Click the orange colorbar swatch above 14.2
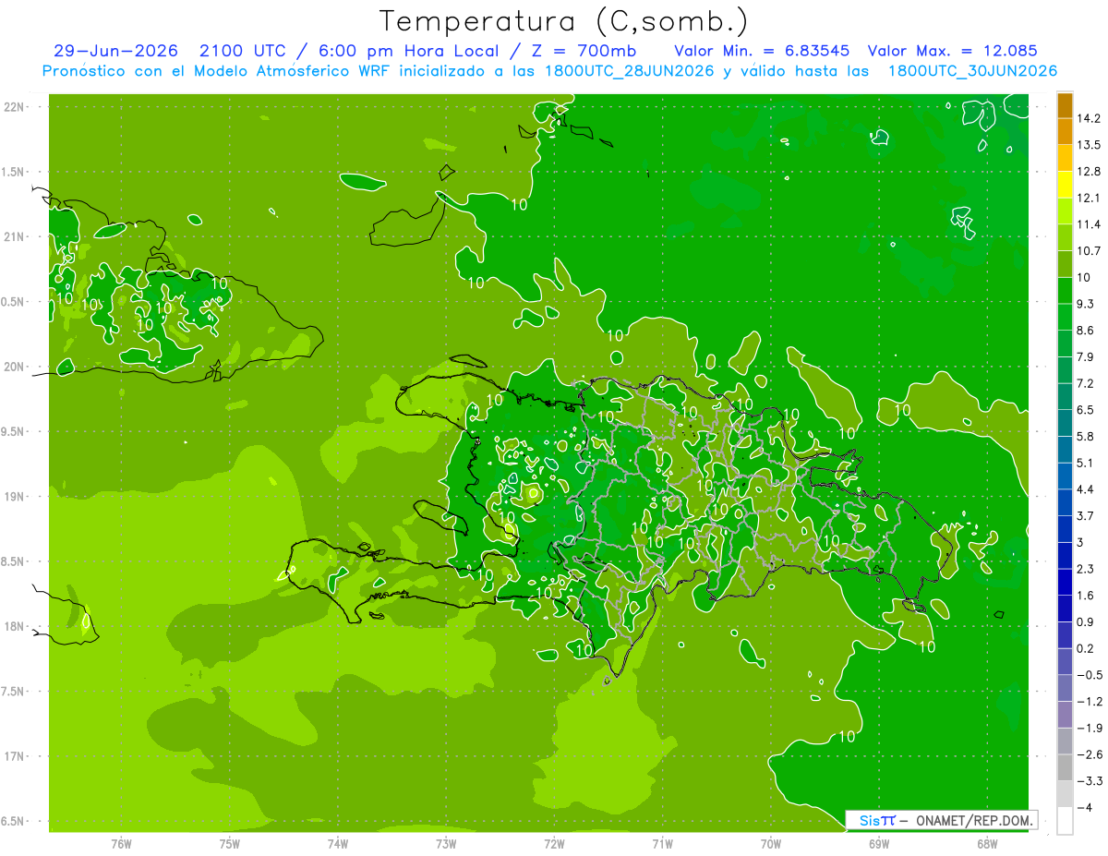 (1065, 105)
